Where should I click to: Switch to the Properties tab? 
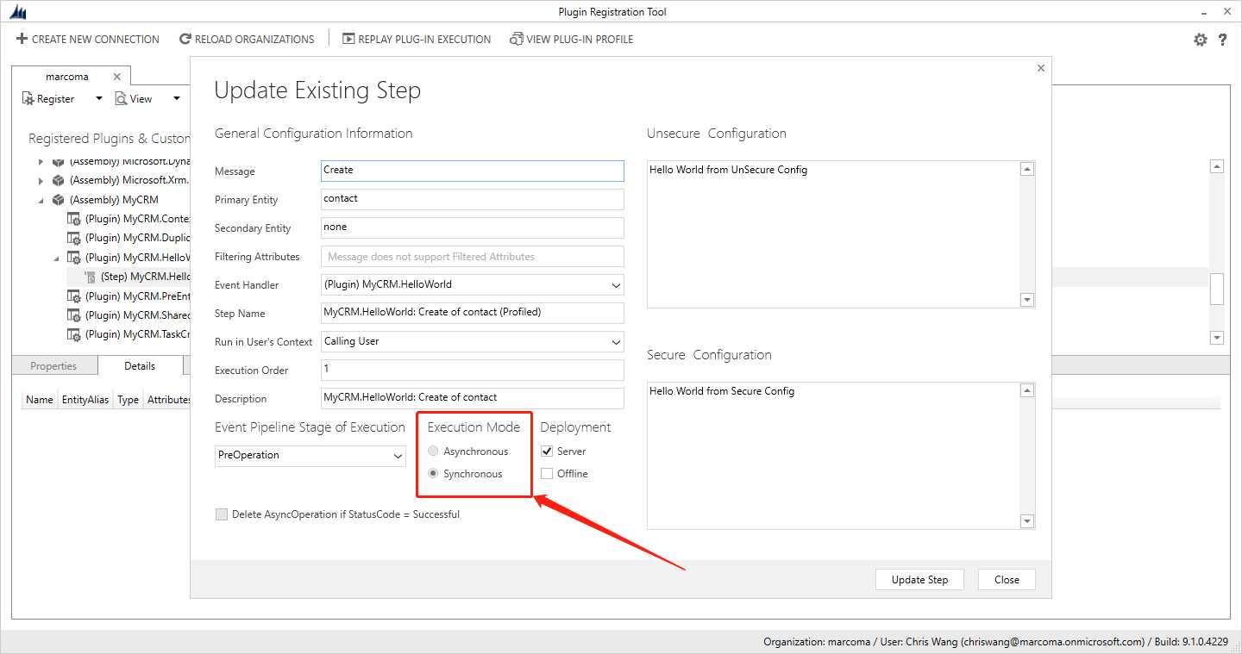click(x=53, y=366)
